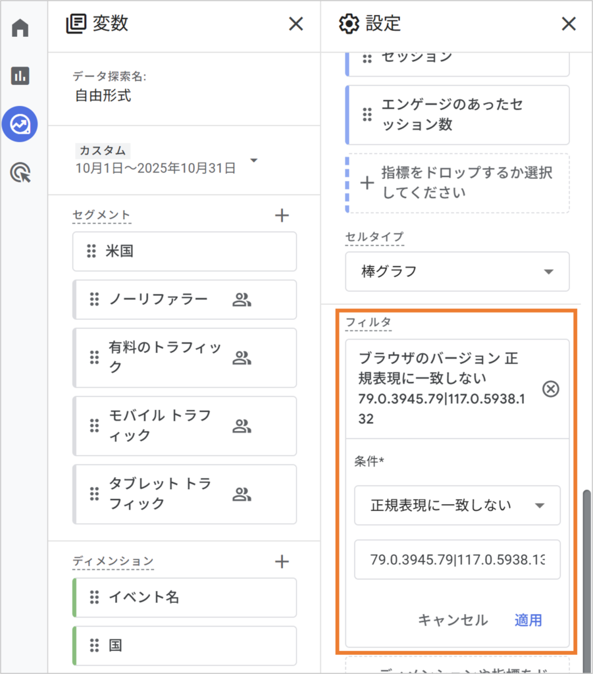
Task: Click 指標をドロップするか選択してください drop zone
Action: (457, 183)
